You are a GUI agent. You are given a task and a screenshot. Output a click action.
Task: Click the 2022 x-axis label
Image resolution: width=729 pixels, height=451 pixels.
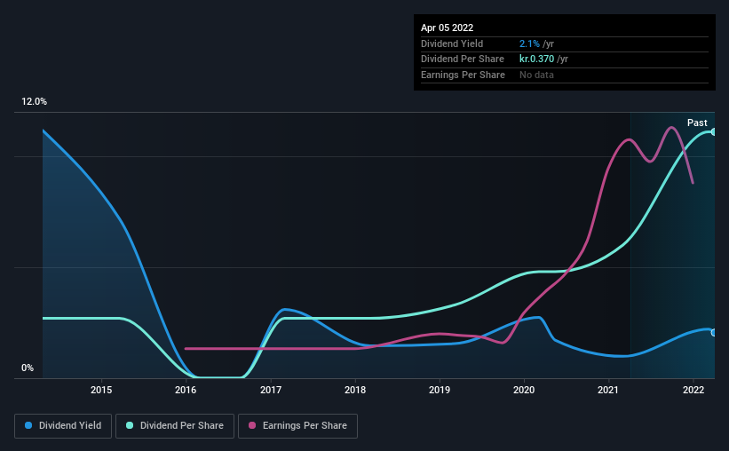[x=693, y=390]
